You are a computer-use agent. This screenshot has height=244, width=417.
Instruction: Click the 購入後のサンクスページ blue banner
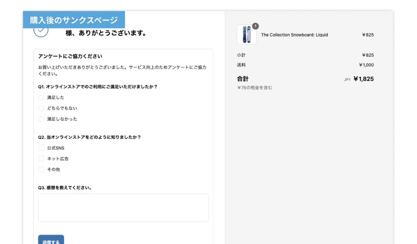pos(74,20)
